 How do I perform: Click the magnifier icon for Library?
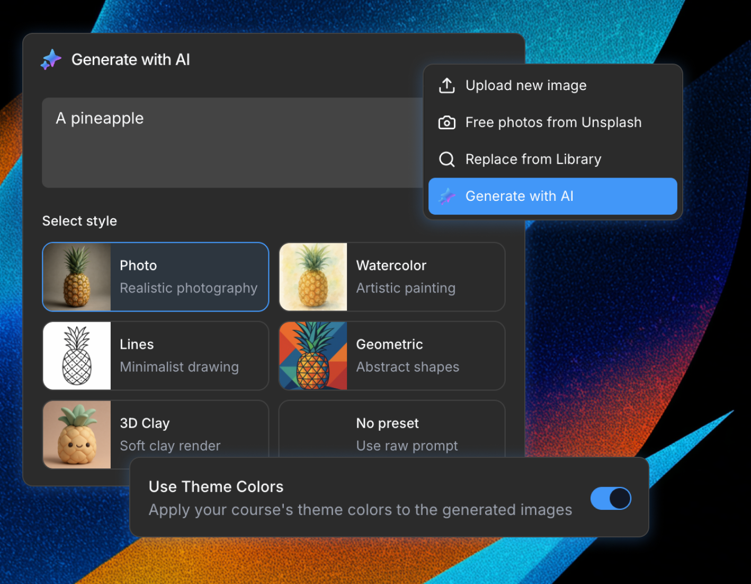[446, 159]
